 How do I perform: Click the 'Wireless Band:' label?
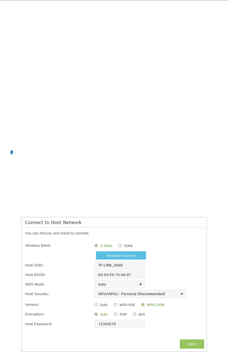pos(38,246)
